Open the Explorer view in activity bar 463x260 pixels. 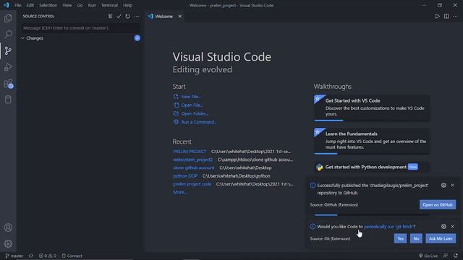[8, 18]
